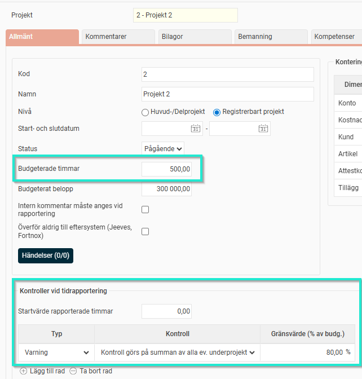Open the Bilagor tab
The height and width of the screenshot is (379, 362).
point(195,37)
